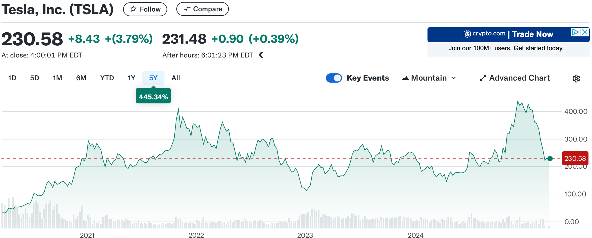Select the YTD time range

tap(107, 78)
